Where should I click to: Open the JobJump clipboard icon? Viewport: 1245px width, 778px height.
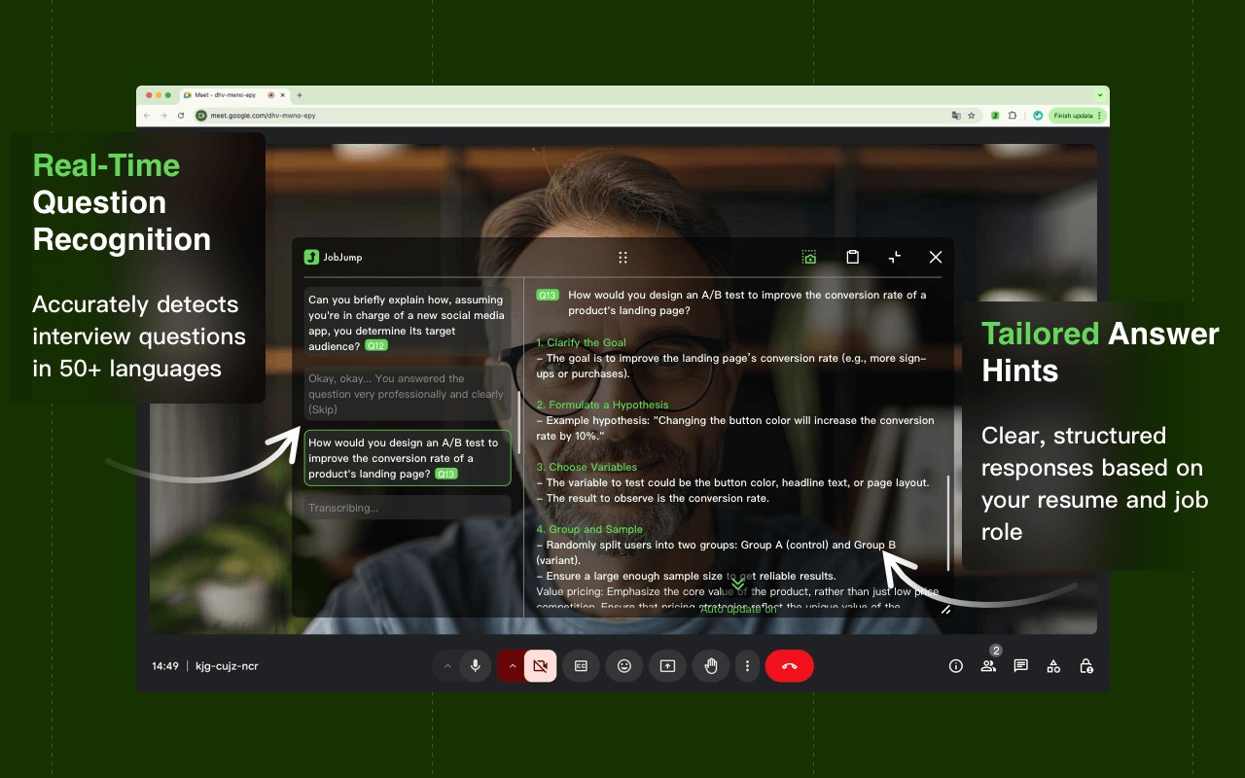point(852,257)
